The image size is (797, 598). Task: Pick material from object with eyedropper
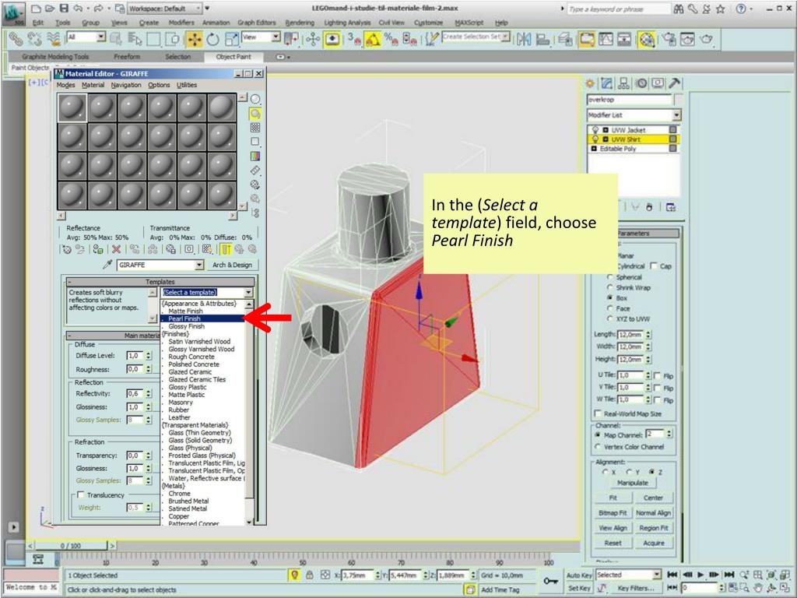click(107, 265)
